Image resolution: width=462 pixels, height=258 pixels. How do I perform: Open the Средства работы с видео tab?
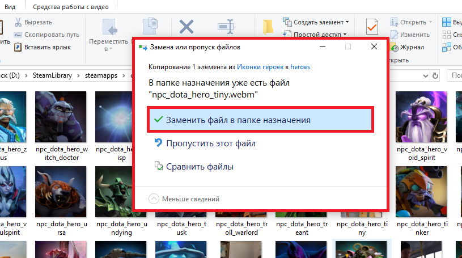(71, 7)
